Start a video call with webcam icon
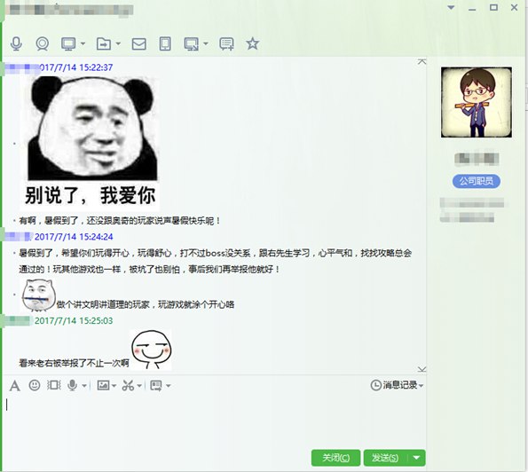Screen dimensions: 528x472 [x=42, y=43]
